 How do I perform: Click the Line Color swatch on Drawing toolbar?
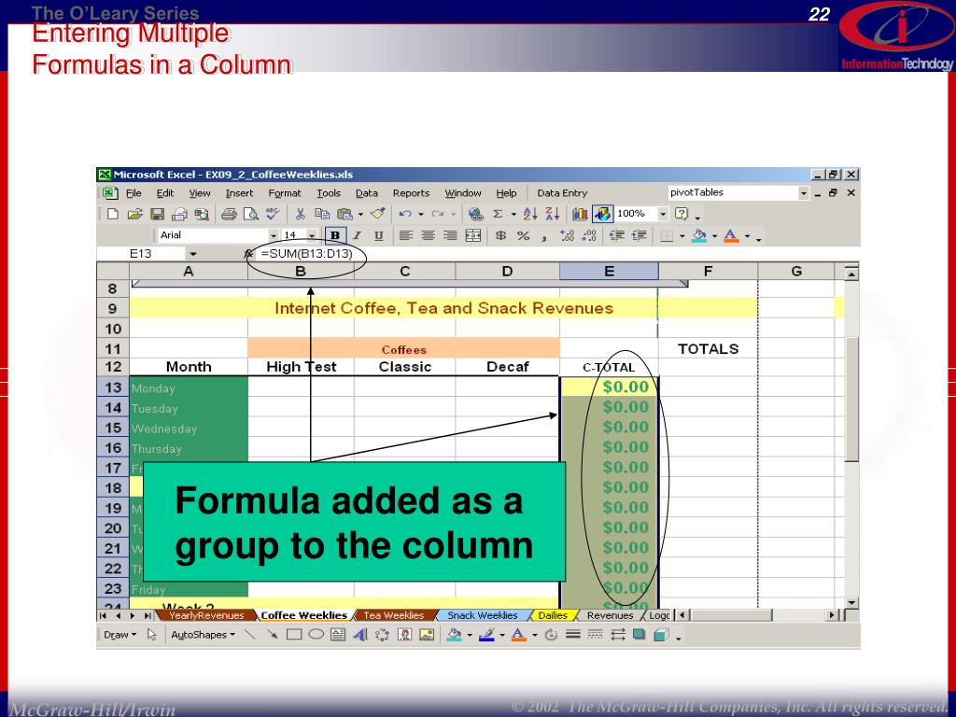pyautogui.click(x=485, y=635)
